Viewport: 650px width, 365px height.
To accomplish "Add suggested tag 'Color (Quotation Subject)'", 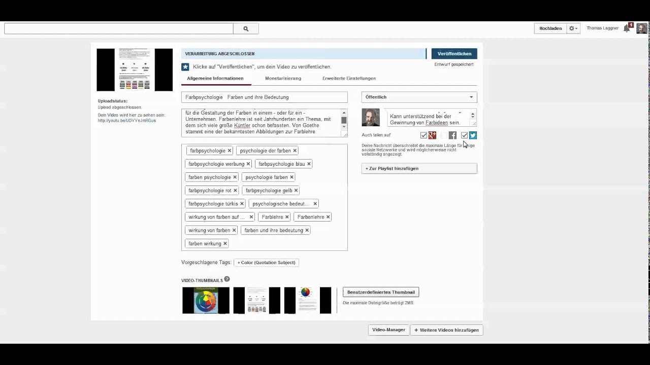I will (266, 263).
